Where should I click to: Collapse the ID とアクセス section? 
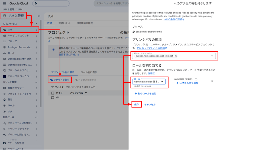36,24
